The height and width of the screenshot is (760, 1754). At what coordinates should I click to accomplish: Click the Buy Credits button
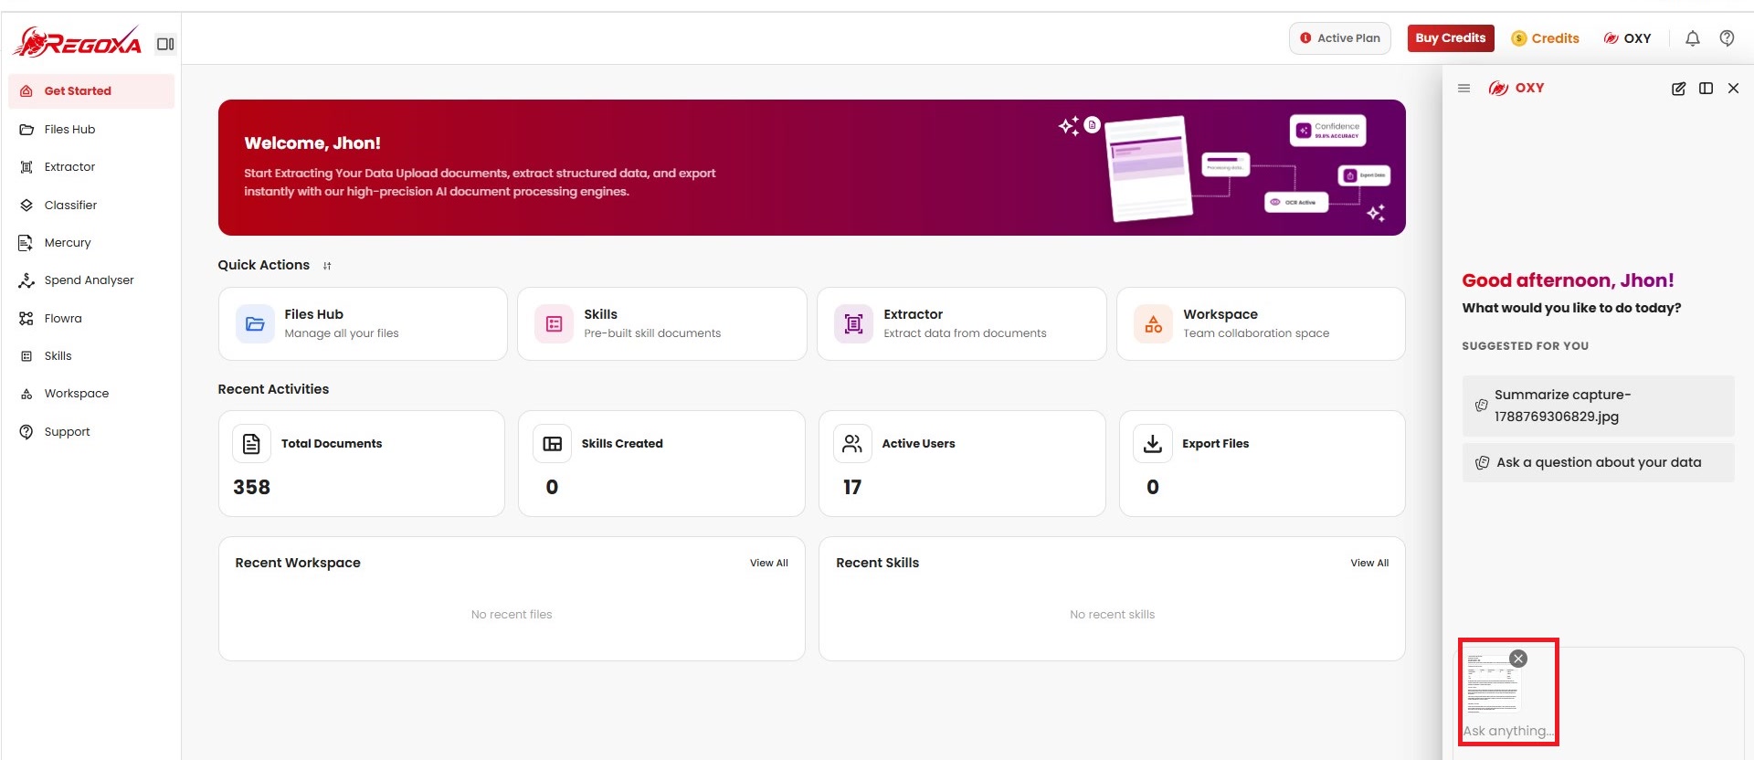(1451, 38)
